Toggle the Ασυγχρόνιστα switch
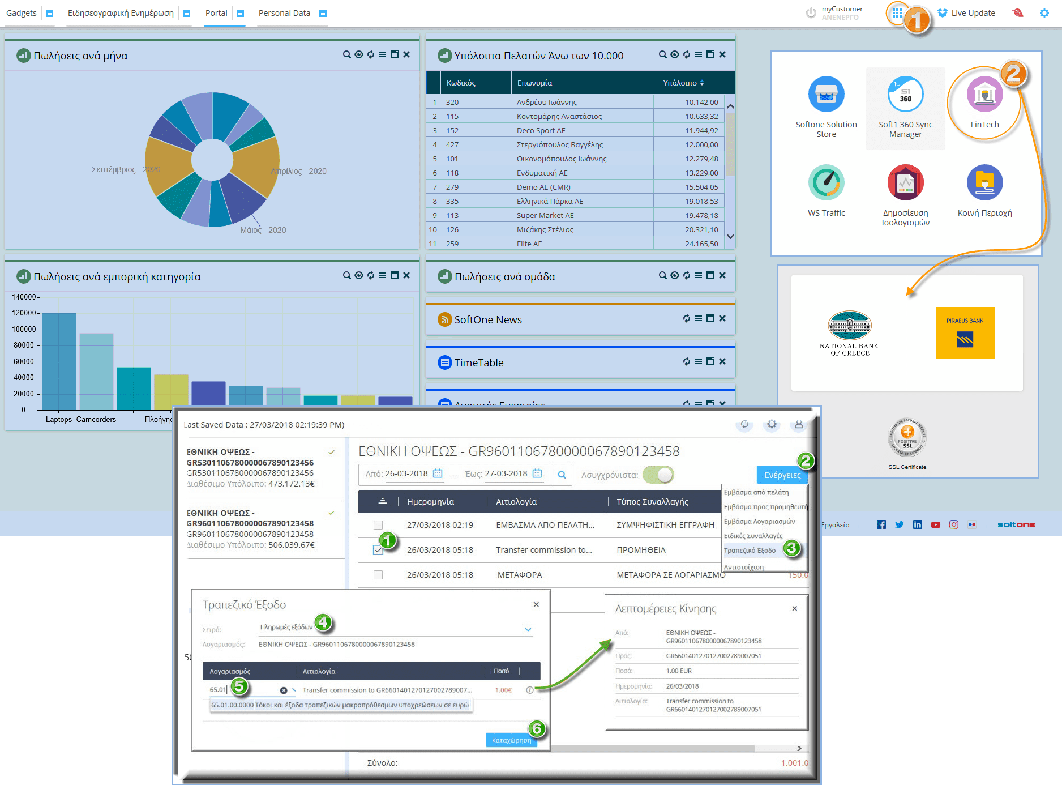The height and width of the screenshot is (785, 1062). pos(658,475)
